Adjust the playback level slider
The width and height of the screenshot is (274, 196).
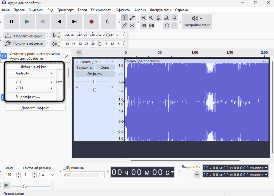tap(99, 44)
